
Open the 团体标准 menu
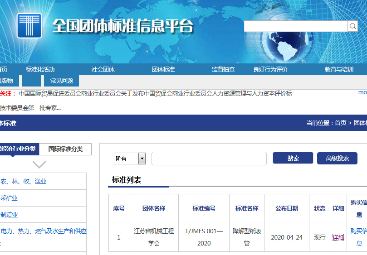tap(163, 69)
